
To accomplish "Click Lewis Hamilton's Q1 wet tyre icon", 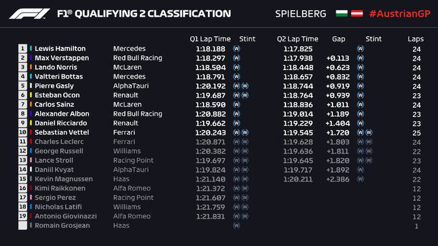I will pos(236,49).
